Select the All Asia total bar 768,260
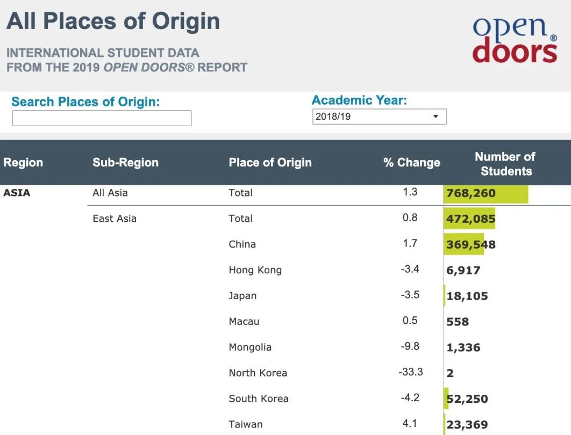Screen dimensions: 571x435 pos(486,193)
